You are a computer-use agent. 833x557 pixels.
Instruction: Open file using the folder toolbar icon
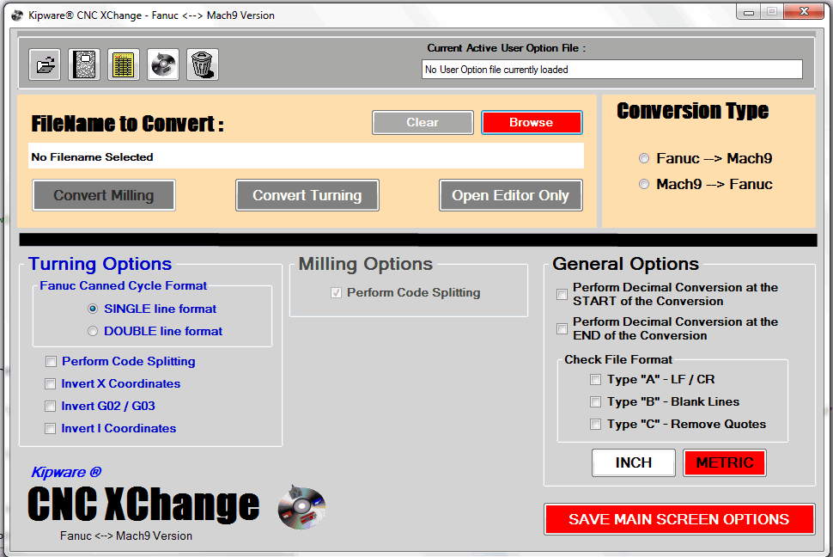point(45,65)
